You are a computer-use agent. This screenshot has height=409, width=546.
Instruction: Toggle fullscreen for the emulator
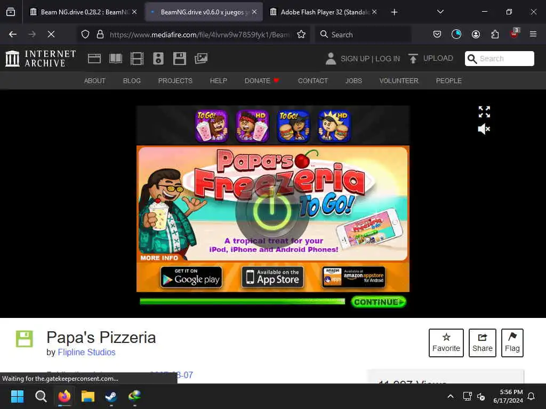pos(484,112)
